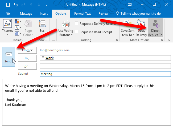Viewport: 173px width, 128px height.
Task: Open the theme Fonts dropdown
Action: (18, 27)
